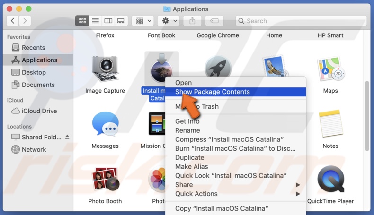Open Recents in the sidebar

point(38,48)
